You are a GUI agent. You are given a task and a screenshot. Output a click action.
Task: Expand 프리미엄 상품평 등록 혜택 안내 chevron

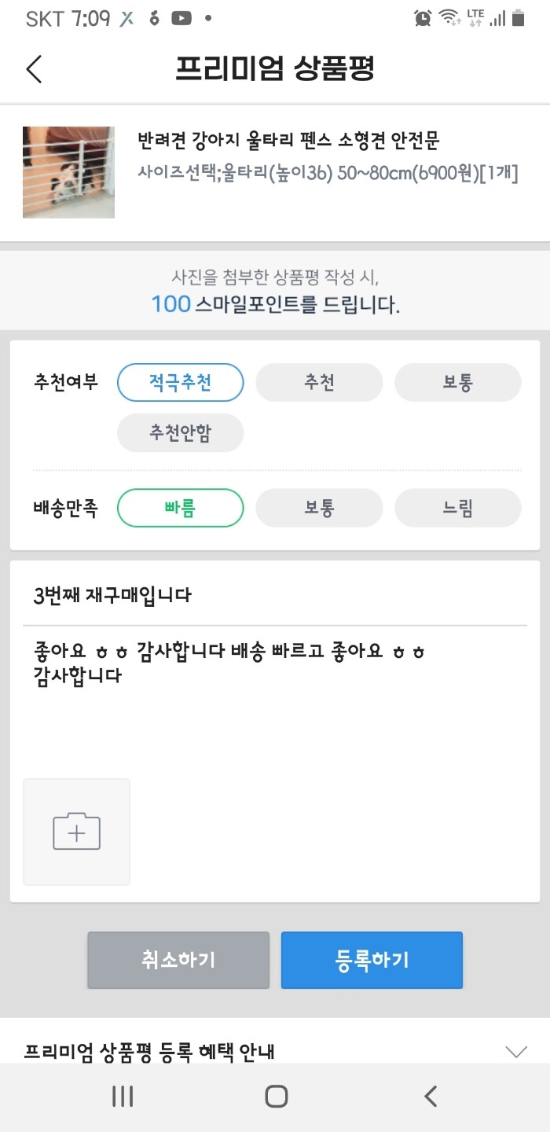516,1051
